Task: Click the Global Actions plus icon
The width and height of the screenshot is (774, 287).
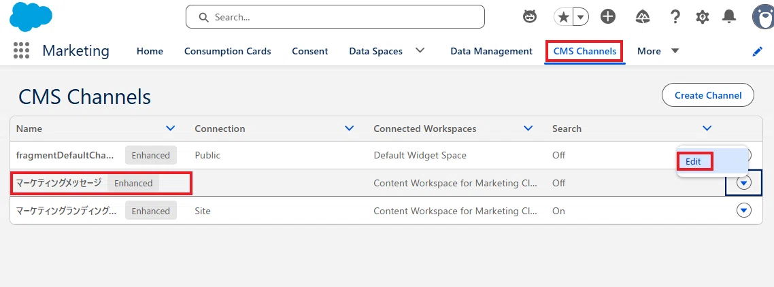Action: [x=607, y=17]
